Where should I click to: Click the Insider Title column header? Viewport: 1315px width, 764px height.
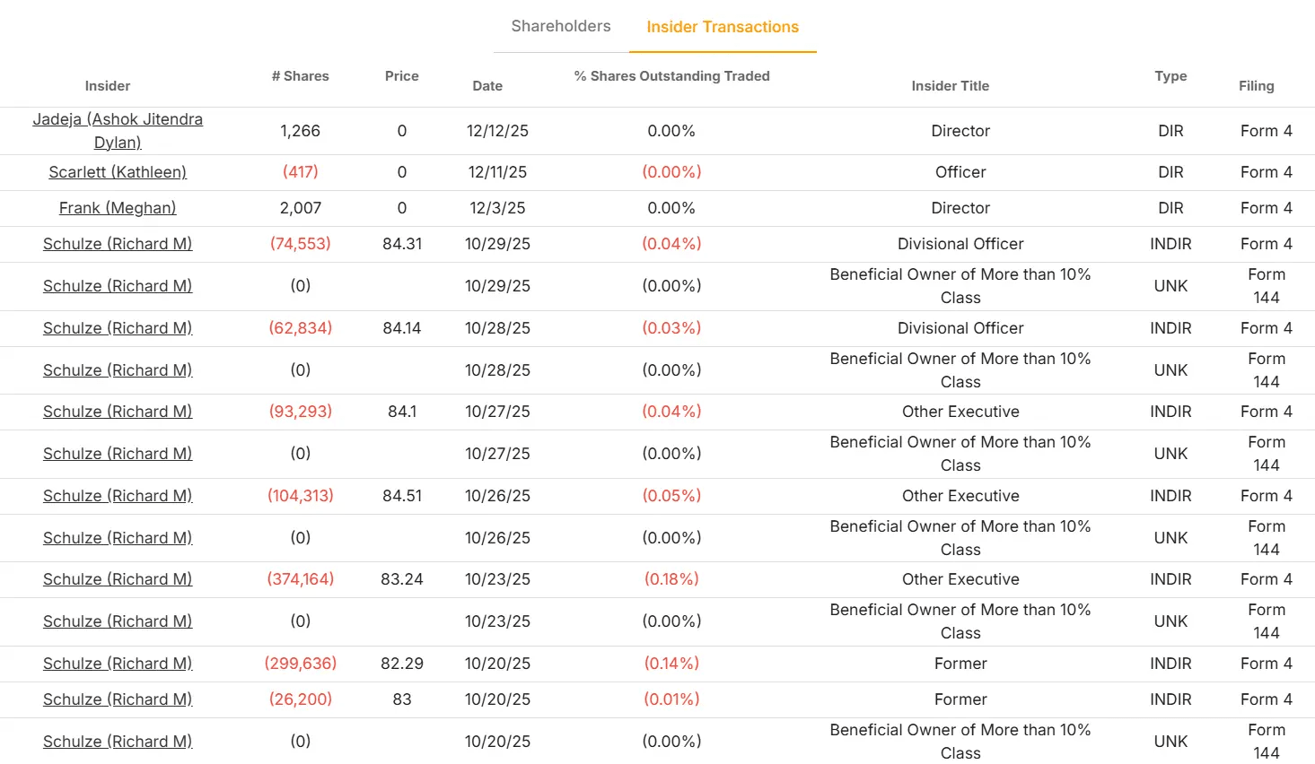point(951,86)
